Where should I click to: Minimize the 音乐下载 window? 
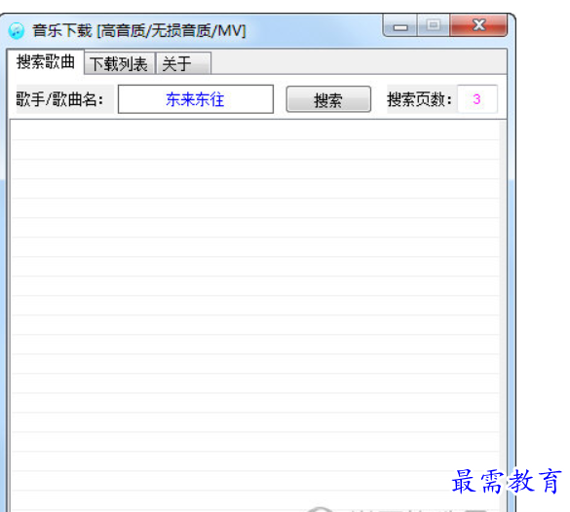pos(400,26)
